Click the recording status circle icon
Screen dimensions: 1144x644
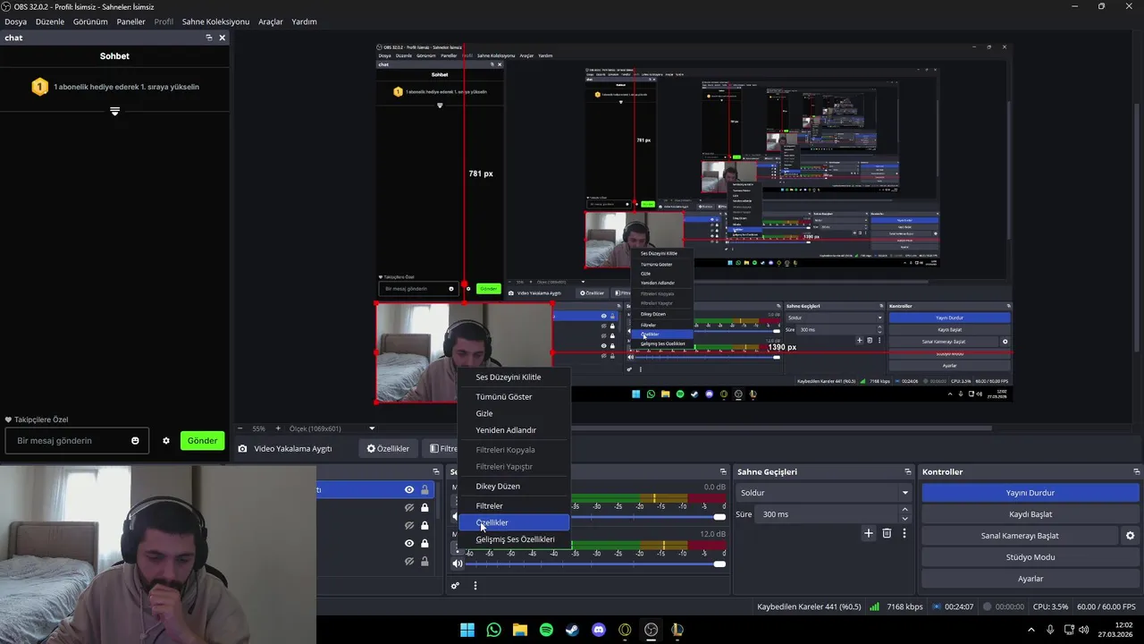pyautogui.click(x=988, y=606)
